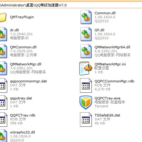The height and width of the screenshot is (142, 142).
Task: Click the 4,270 KB size text
Action: click(102, 89)
